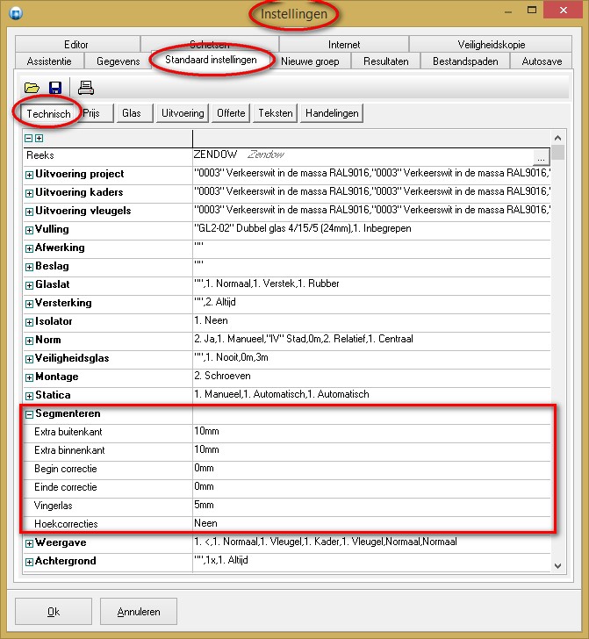Screen dimensions: 589x639
Task: Expand the Isolator row
Action: click(29, 322)
